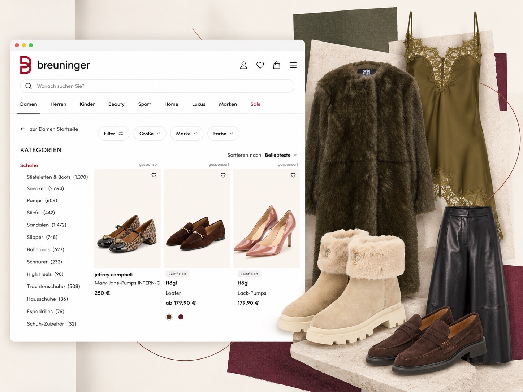Select the Herren tab

point(59,104)
